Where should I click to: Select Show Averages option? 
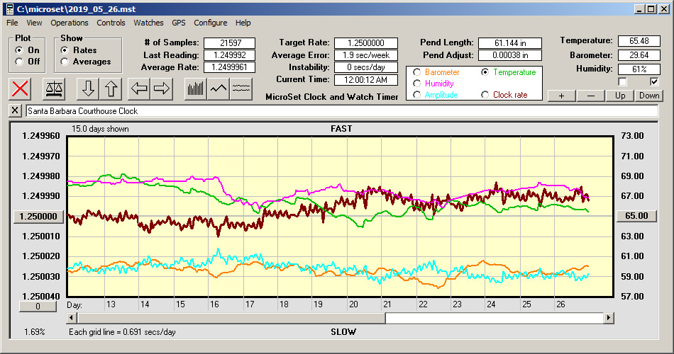(x=65, y=62)
